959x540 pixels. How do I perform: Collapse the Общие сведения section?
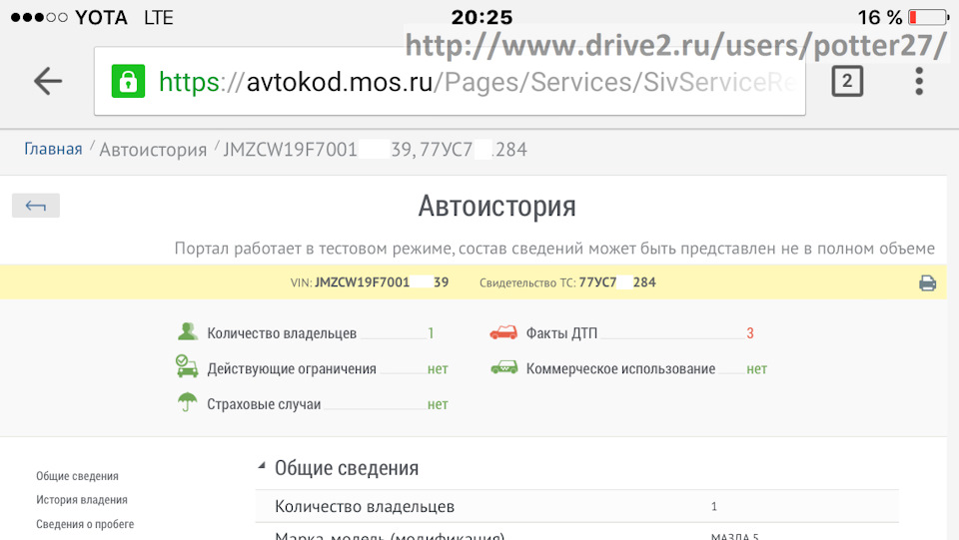[262, 466]
